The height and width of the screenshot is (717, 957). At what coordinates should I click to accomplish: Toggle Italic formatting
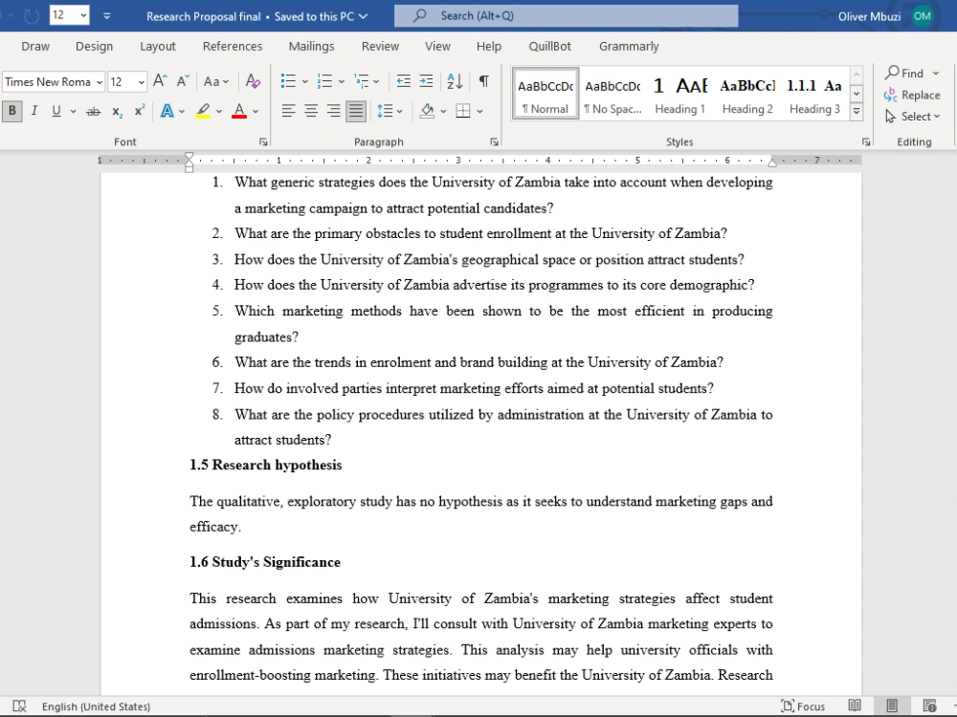pyautogui.click(x=34, y=111)
